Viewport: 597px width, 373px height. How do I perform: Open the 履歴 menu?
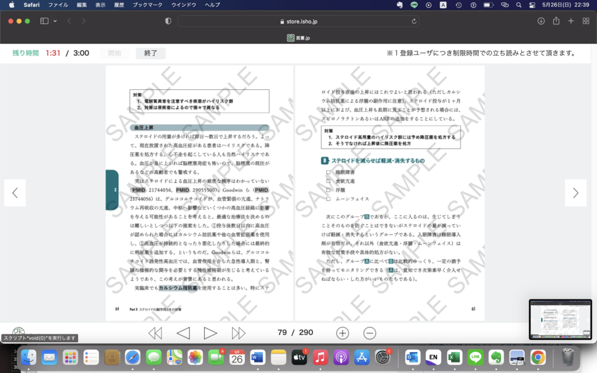120,5
